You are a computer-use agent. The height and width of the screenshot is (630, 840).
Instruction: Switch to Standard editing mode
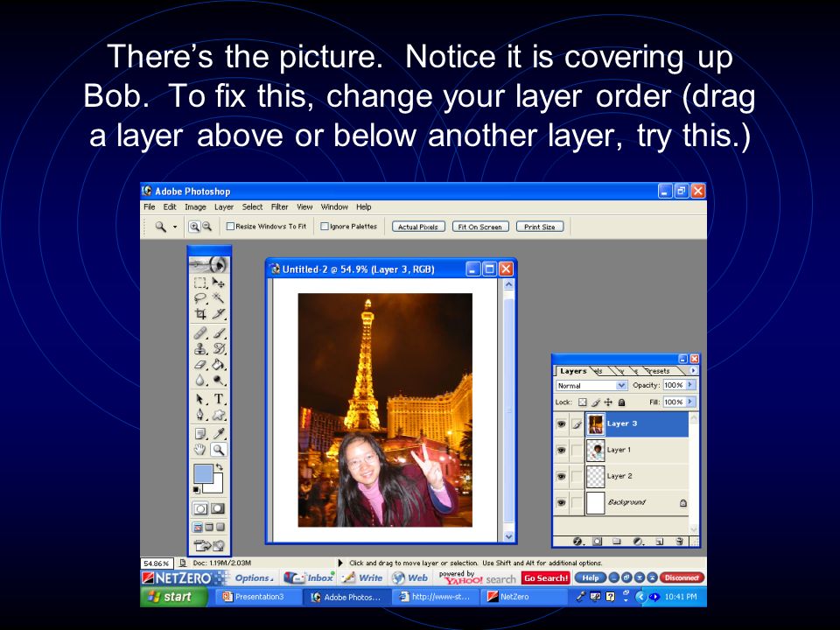coord(200,508)
